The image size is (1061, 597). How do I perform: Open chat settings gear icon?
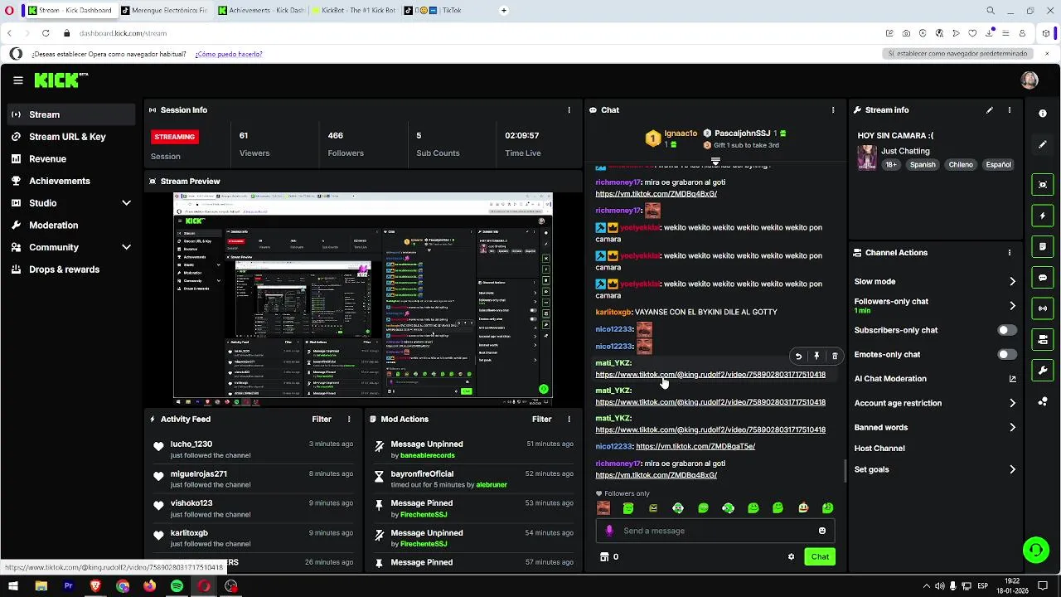coord(791,557)
